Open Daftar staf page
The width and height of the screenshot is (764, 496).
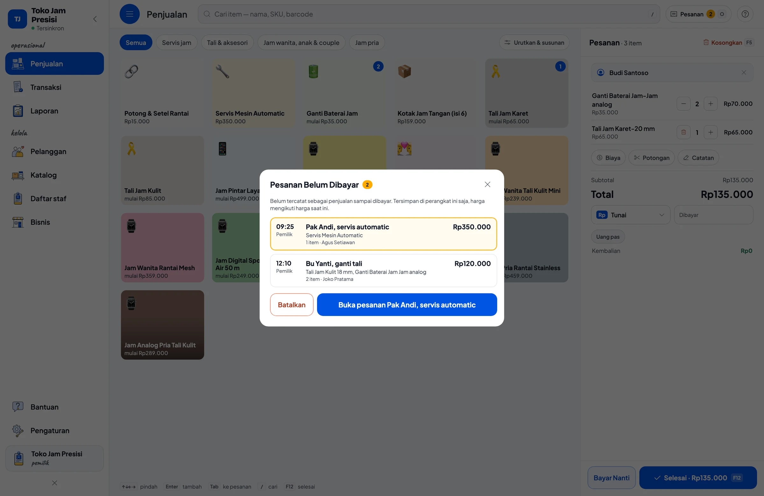(54, 199)
